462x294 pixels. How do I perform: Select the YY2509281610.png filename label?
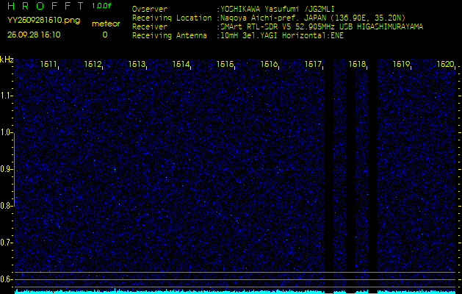[43, 21]
